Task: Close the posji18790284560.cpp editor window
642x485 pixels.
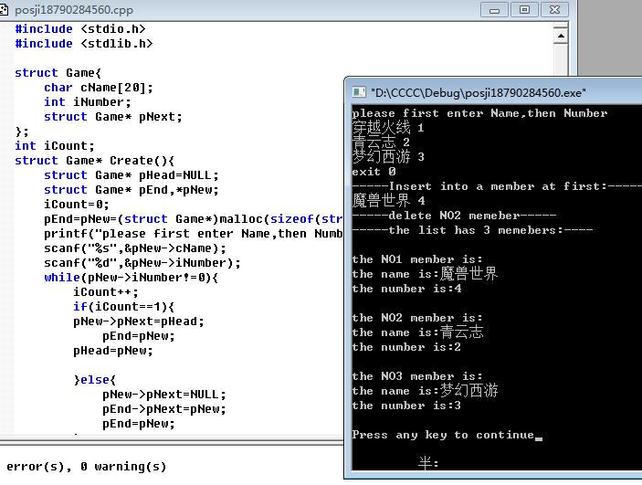Action: [555, 10]
